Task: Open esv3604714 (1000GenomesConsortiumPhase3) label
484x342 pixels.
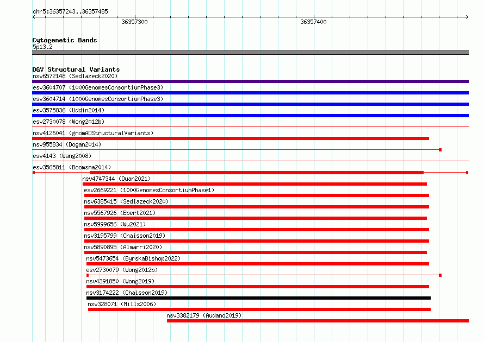Action: click(x=98, y=99)
